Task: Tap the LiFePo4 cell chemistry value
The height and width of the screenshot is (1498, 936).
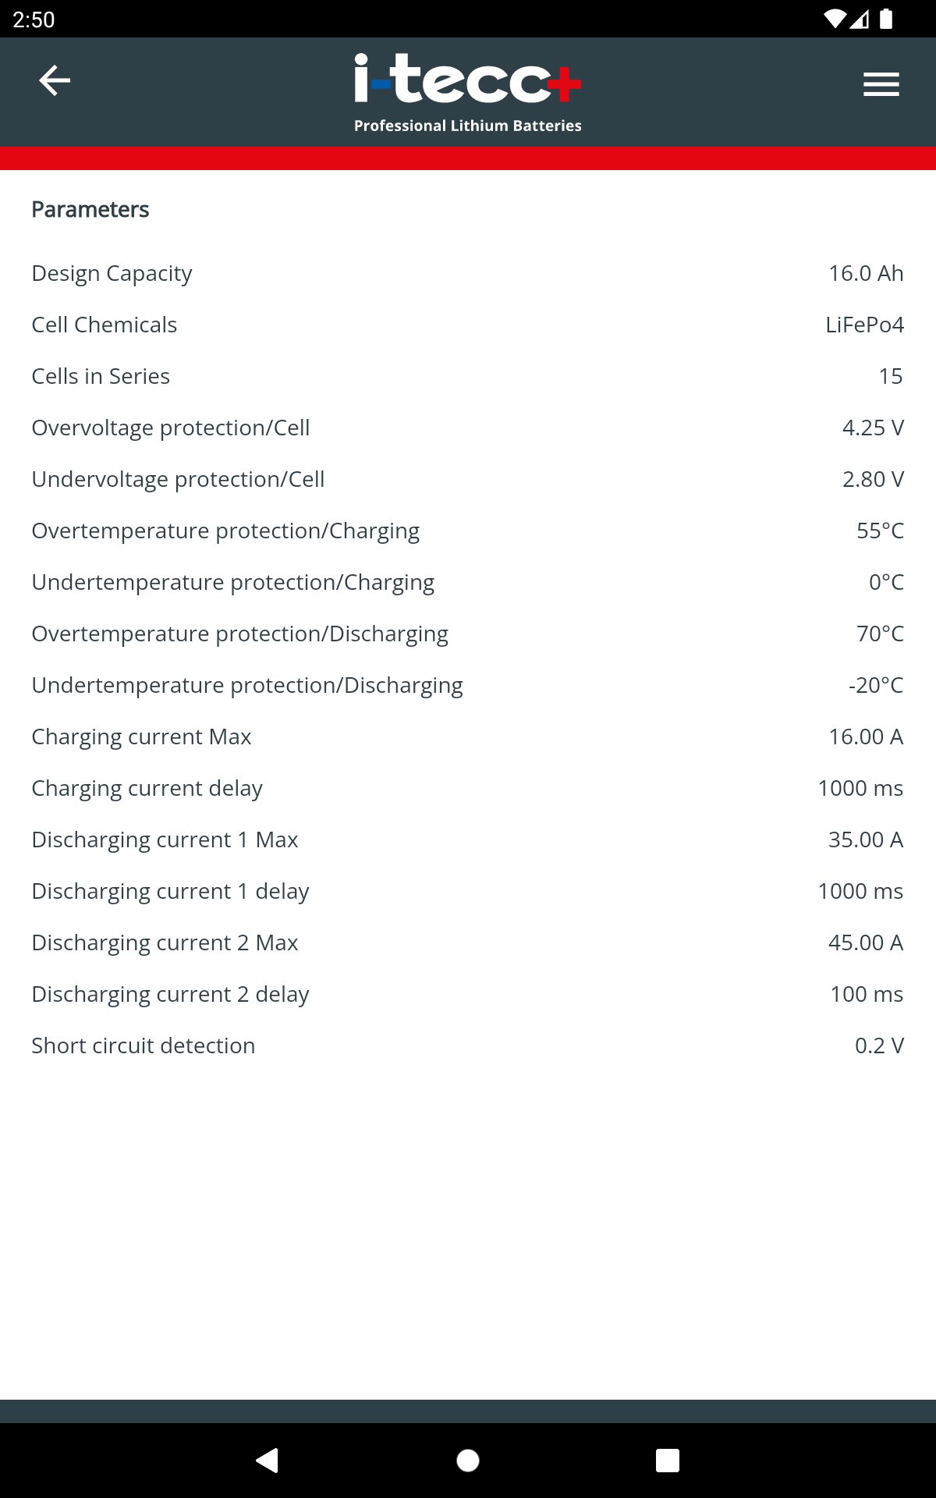Action: pyautogui.click(x=864, y=325)
